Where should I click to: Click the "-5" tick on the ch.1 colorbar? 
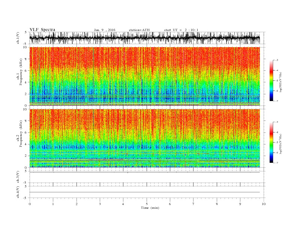[277, 81]
